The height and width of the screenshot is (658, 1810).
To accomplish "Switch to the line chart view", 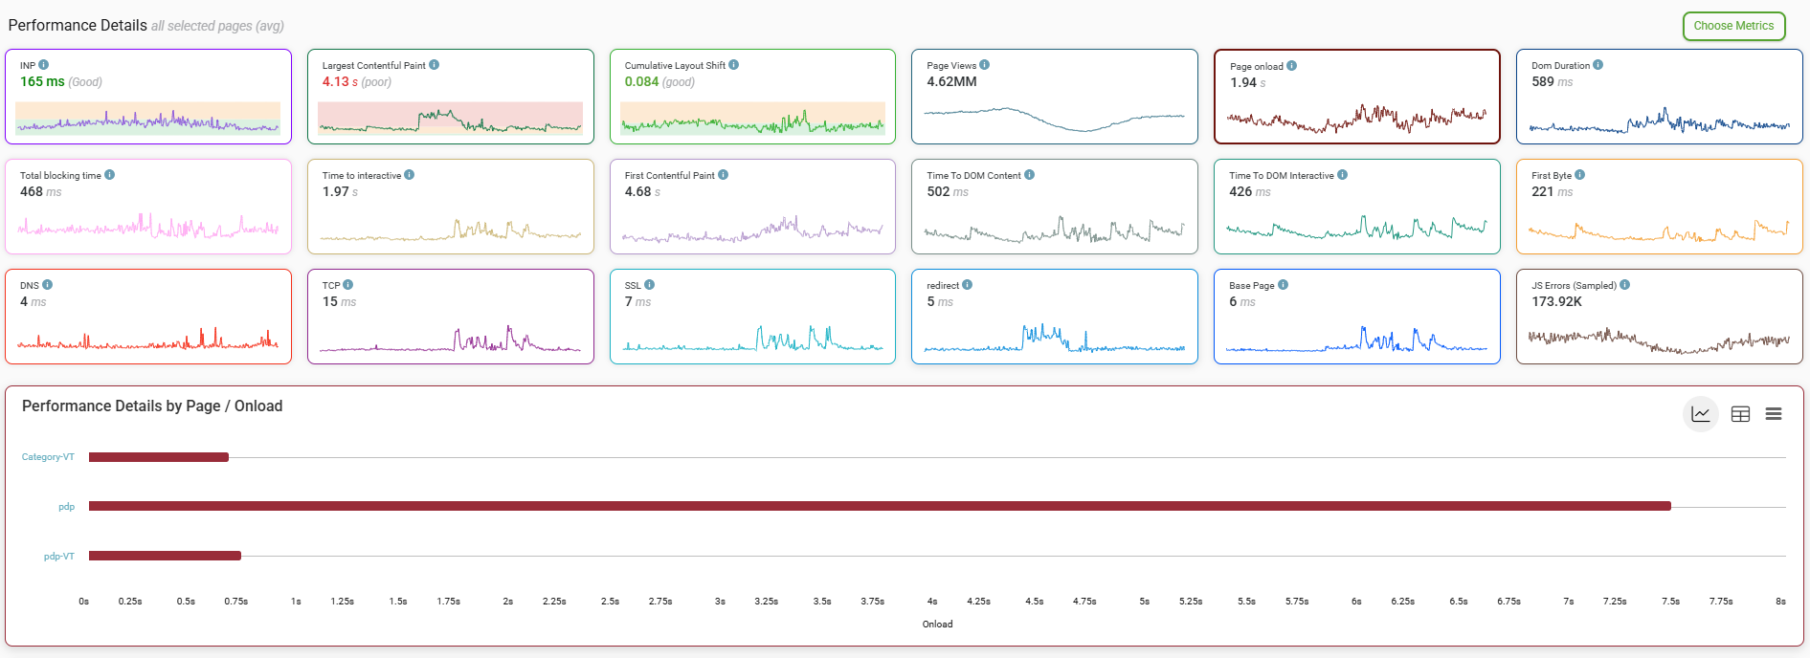I will click(1701, 414).
